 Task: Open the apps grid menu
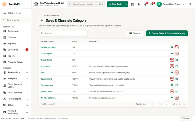click(190, 4)
